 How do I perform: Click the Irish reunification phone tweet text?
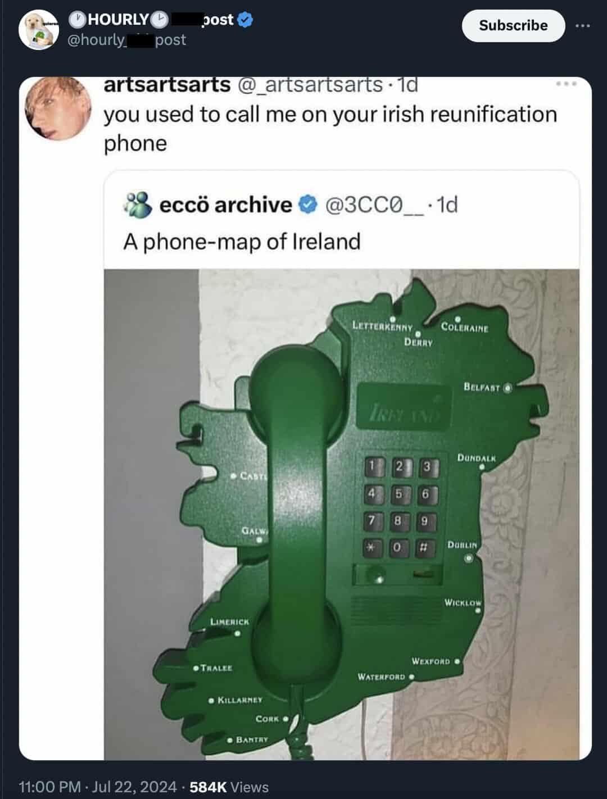click(330, 129)
